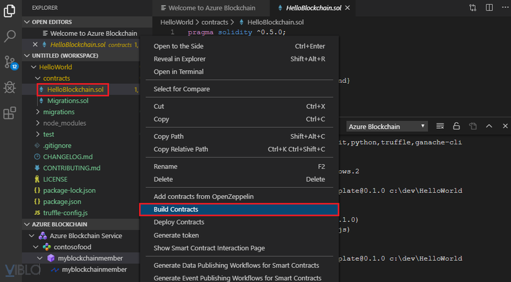Open the Extensions view icon
This screenshot has width=511, height=282.
click(9, 113)
